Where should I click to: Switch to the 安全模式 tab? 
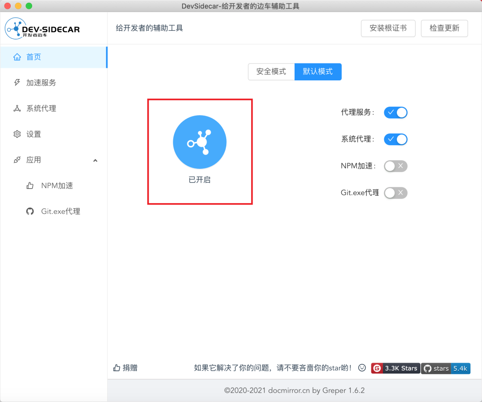pyautogui.click(x=271, y=71)
